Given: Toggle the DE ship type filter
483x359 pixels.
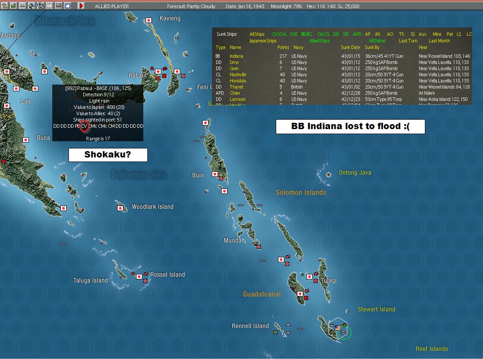Looking at the screenshot, I should click(346, 34).
